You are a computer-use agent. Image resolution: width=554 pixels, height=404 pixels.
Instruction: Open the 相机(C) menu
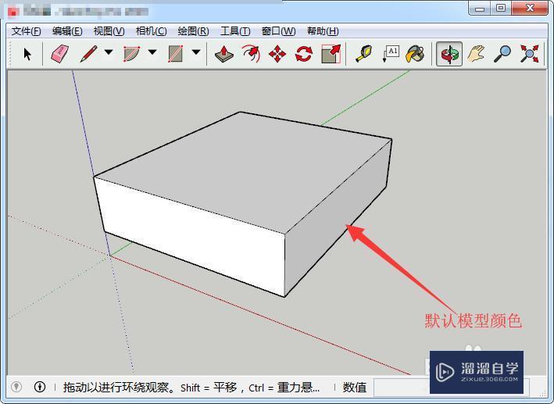pos(152,31)
